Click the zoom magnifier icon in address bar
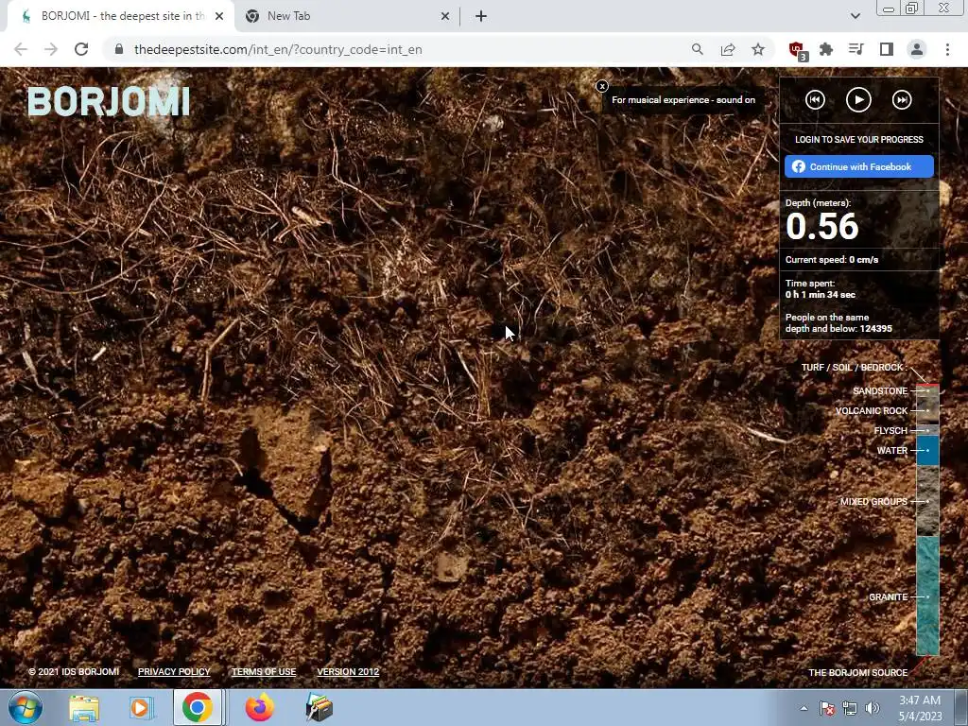 [x=697, y=49]
